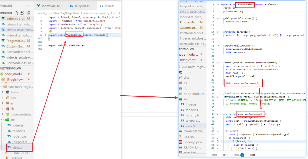Viewport: 308px width, 159px height.
Task: Collapse the src folder in left explorer
Action: 2,120
